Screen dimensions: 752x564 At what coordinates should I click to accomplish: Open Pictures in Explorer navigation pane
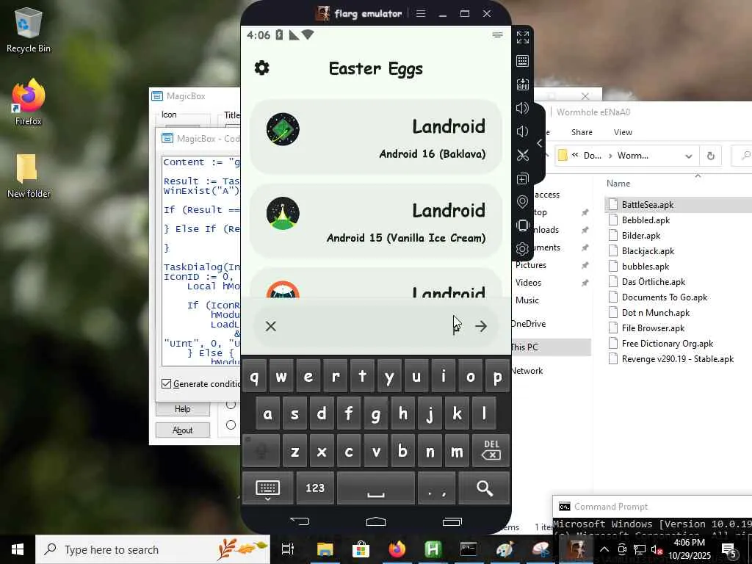(x=530, y=264)
